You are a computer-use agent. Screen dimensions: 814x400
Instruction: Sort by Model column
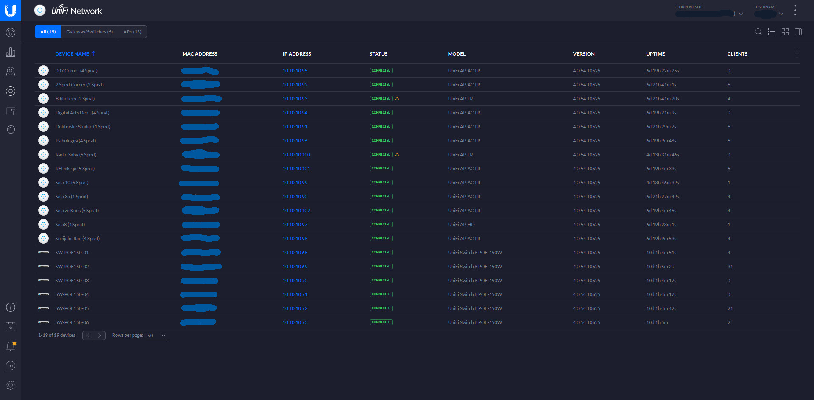pos(457,54)
